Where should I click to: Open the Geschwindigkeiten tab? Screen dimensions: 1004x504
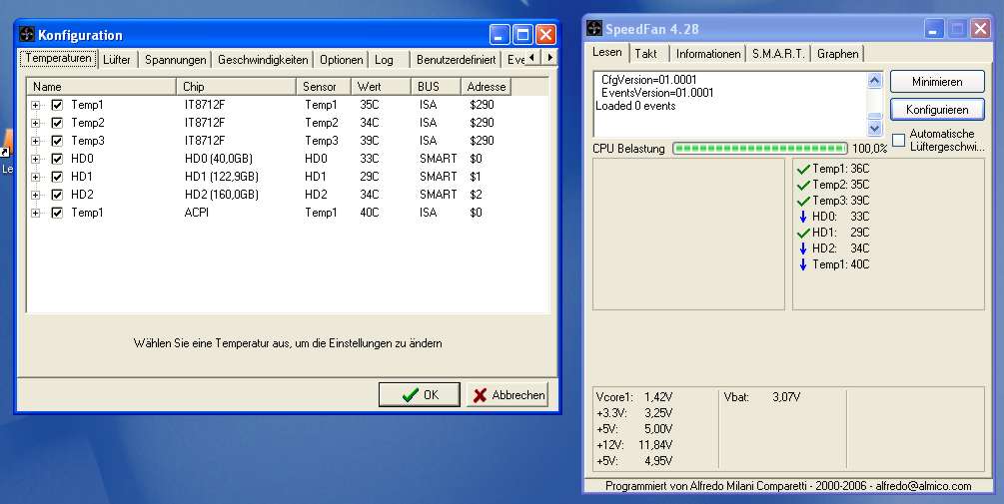click(263, 60)
